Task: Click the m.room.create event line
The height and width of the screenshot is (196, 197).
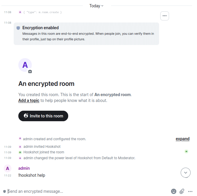Action: [x=43, y=12]
